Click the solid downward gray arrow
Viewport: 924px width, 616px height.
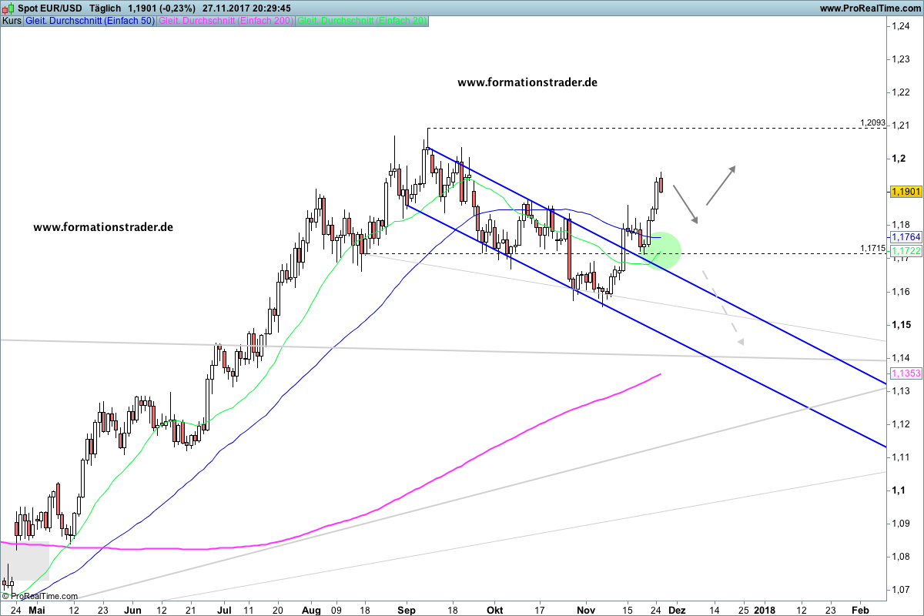[x=685, y=204]
